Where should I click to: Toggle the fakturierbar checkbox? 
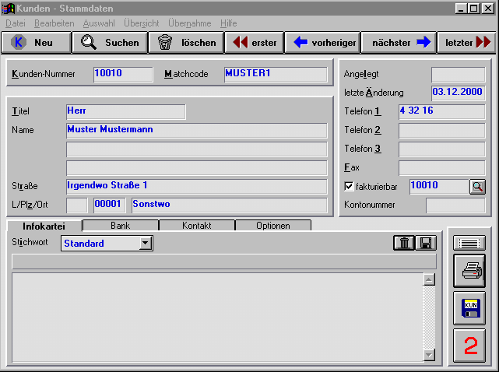tap(349, 187)
